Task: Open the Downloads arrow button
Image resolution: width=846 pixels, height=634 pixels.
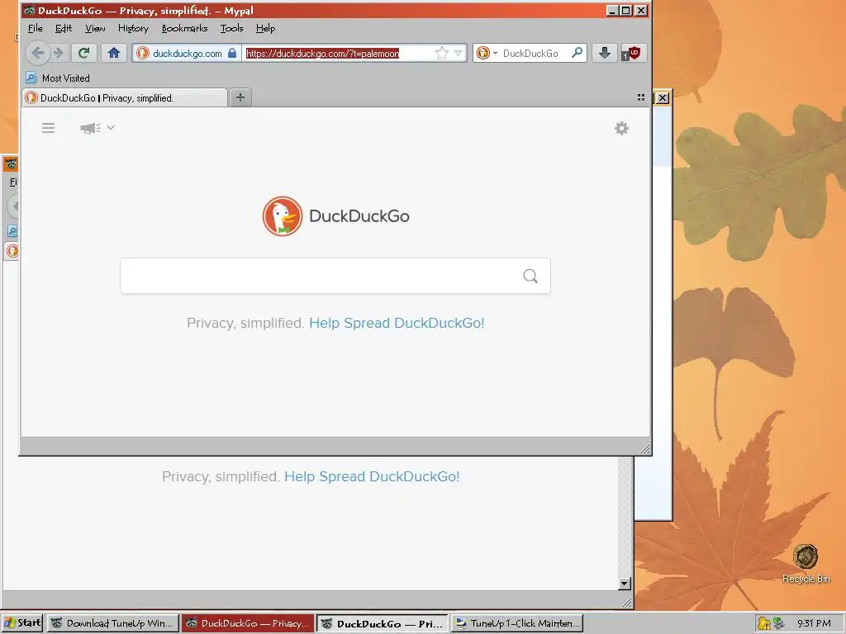Action: coord(604,53)
